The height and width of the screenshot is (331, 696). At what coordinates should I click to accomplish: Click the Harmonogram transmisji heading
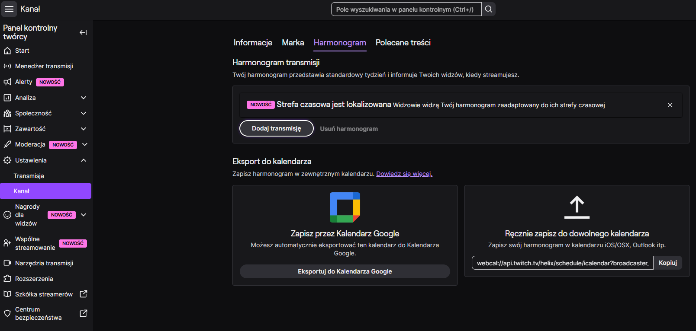point(276,63)
